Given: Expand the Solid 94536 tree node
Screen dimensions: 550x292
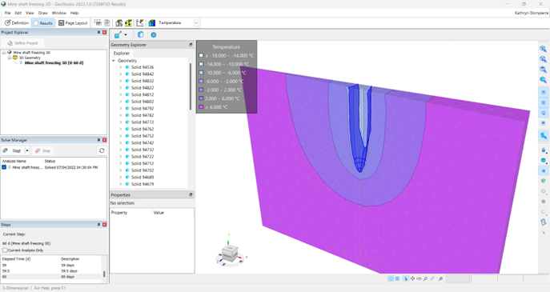Looking at the screenshot, I should coord(121,67).
